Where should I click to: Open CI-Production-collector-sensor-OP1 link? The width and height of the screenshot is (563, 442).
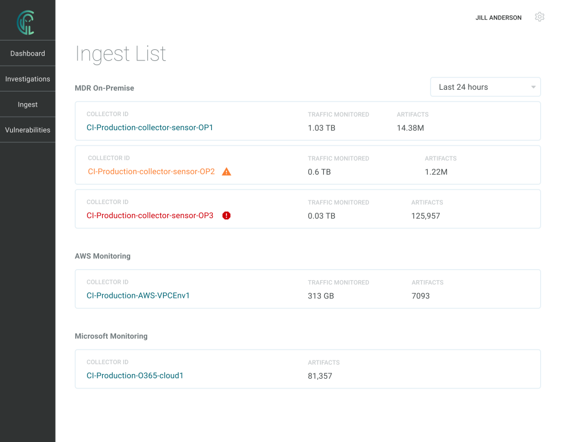tap(150, 127)
